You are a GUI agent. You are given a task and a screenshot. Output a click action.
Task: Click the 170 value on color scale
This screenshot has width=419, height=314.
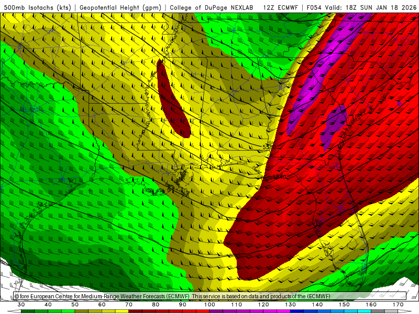[398, 305]
